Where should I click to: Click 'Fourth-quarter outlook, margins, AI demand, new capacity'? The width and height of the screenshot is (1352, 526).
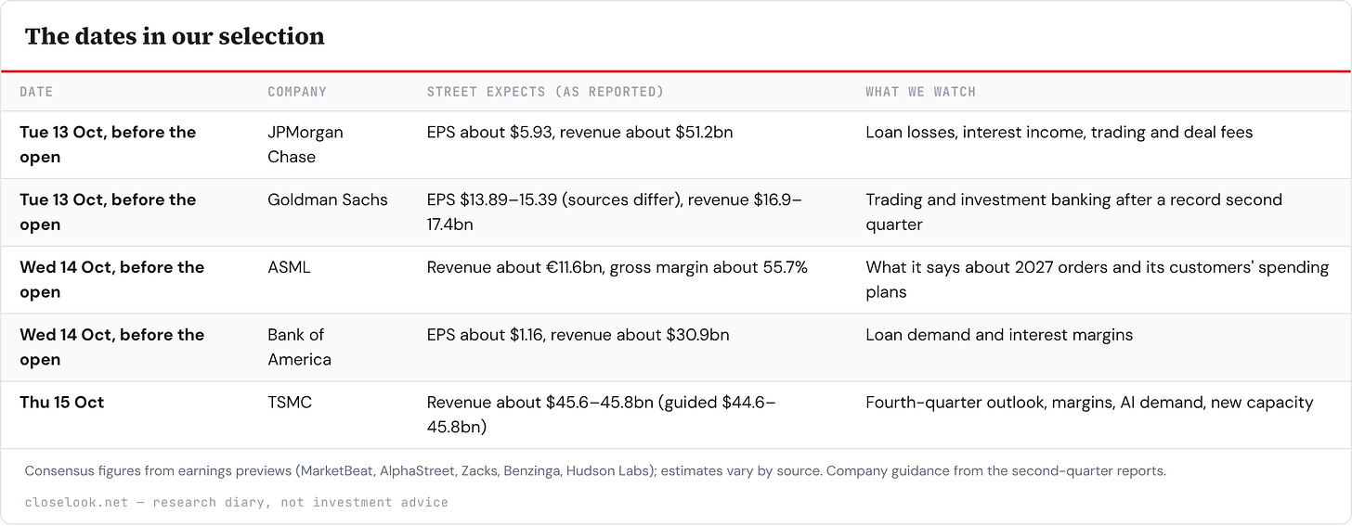[x=1089, y=403]
